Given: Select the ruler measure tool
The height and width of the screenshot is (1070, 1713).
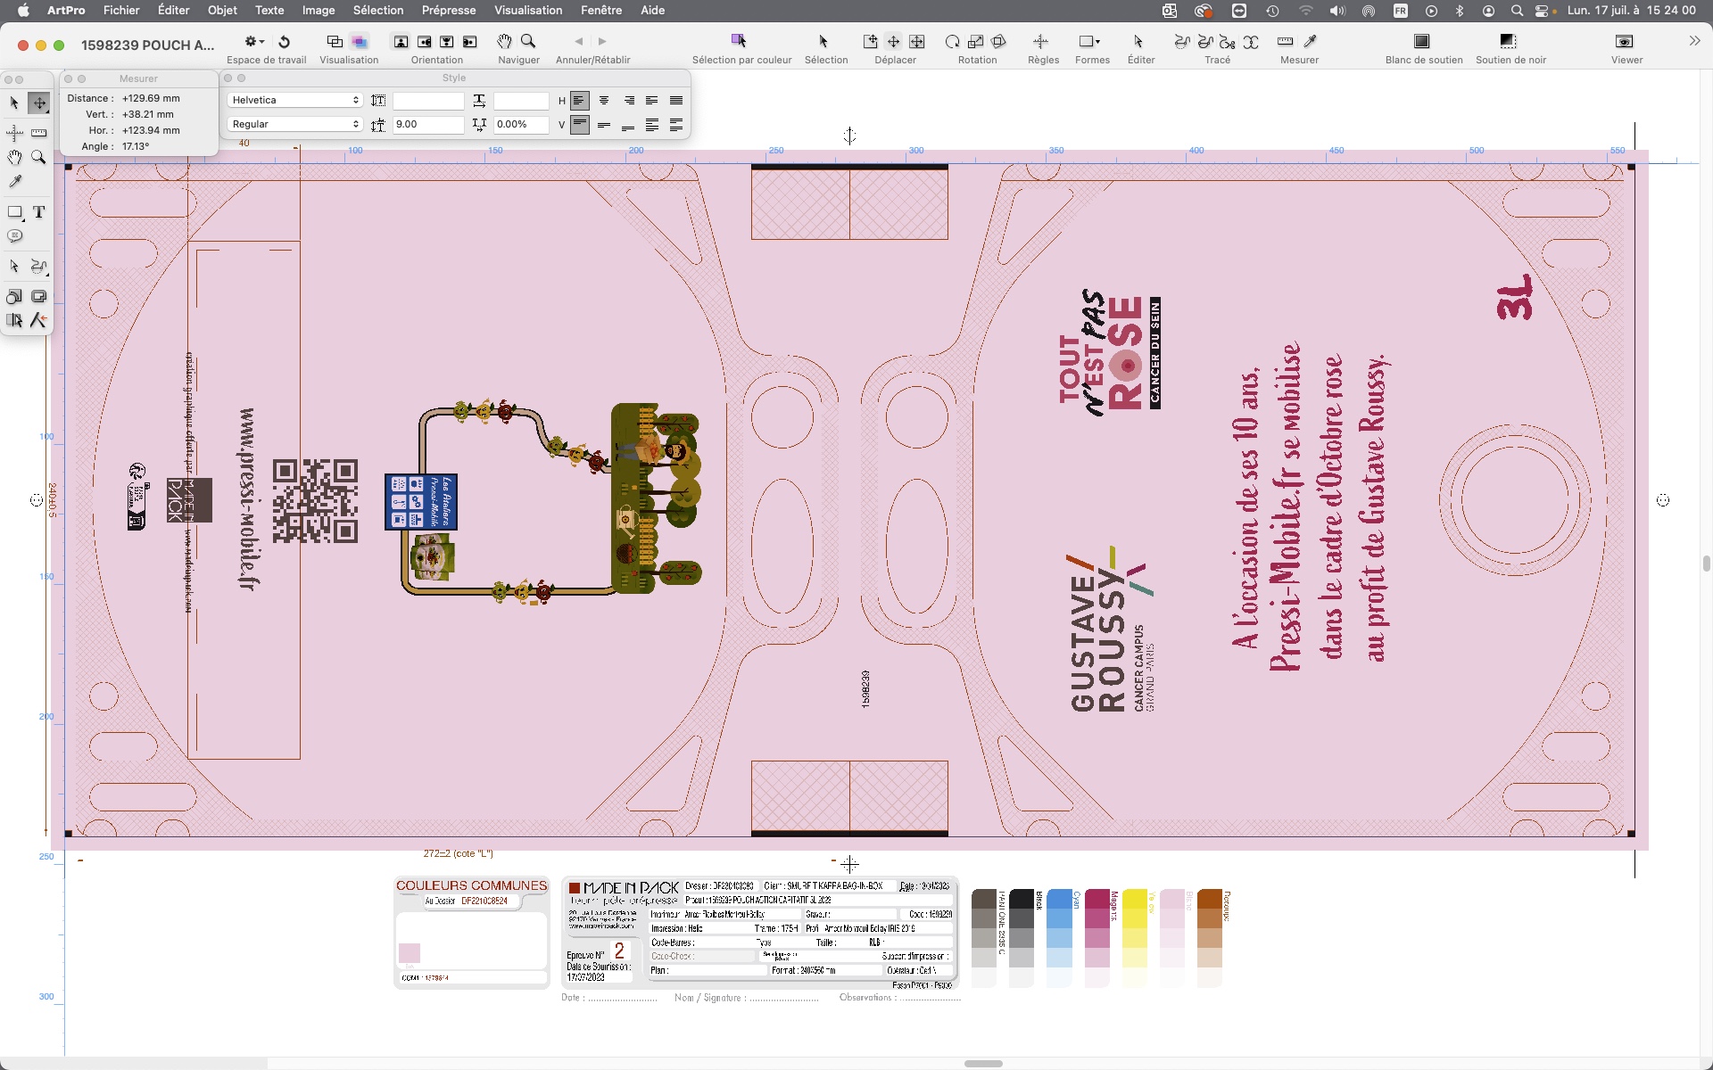Looking at the screenshot, I should click(x=38, y=133).
